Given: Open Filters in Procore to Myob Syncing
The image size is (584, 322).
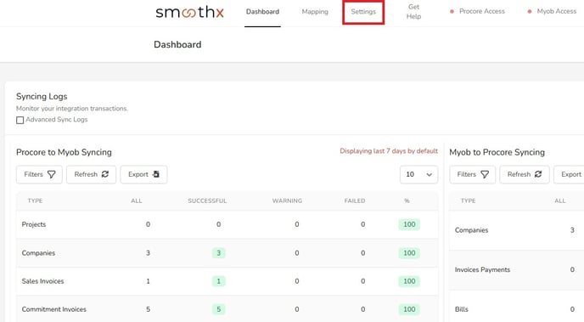Looking at the screenshot, I should coord(39,174).
